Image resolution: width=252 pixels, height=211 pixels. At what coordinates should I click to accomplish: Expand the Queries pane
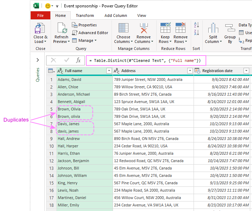pos(38,60)
